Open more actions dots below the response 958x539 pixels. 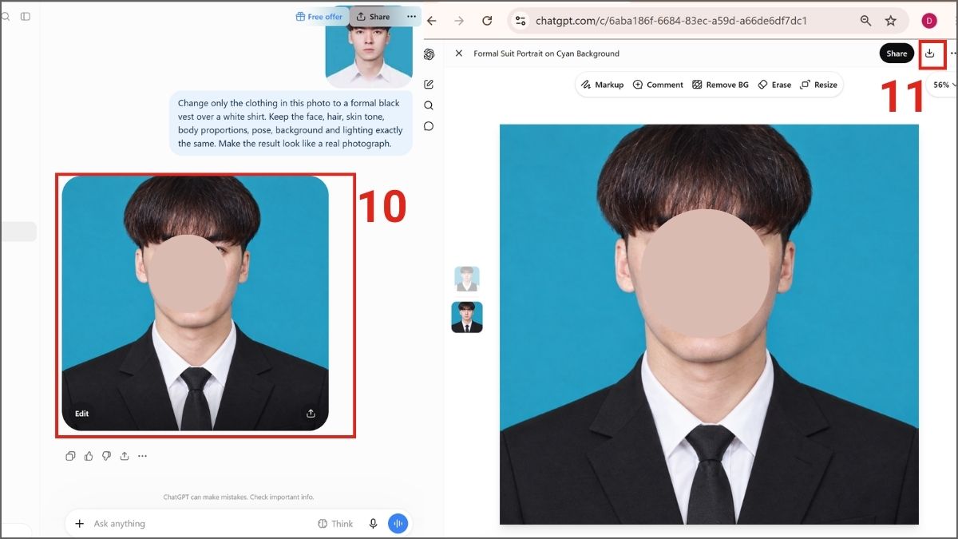[142, 456]
